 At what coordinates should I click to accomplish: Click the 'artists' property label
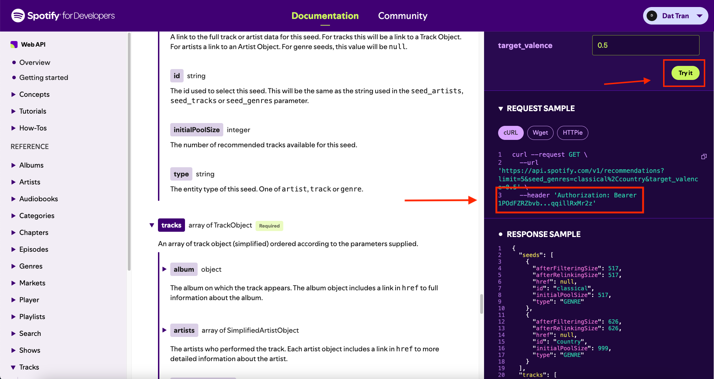184,330
